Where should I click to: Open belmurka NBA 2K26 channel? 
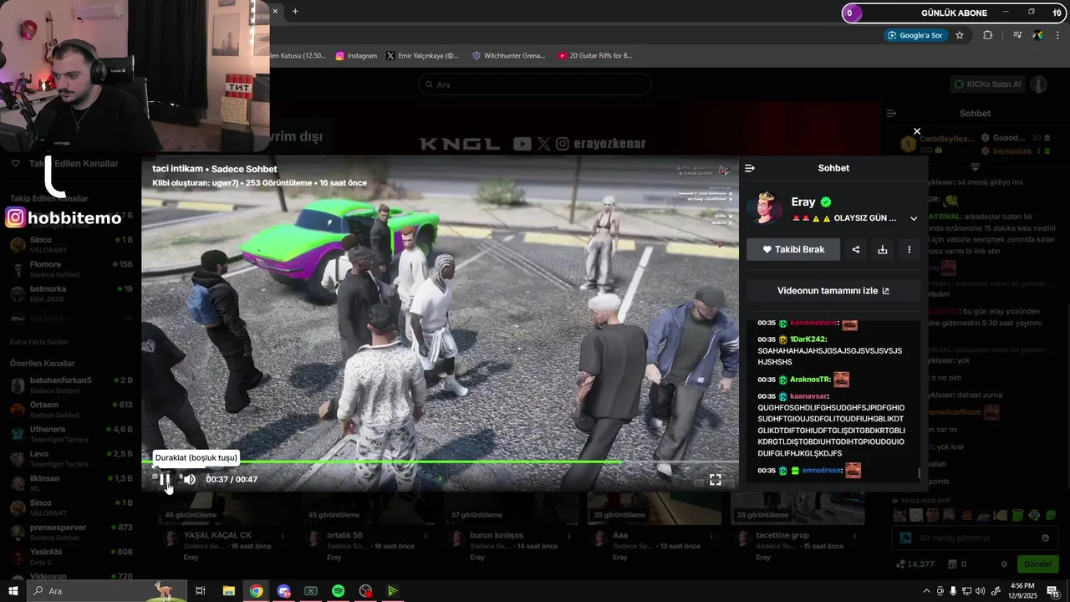coord(71,293)
